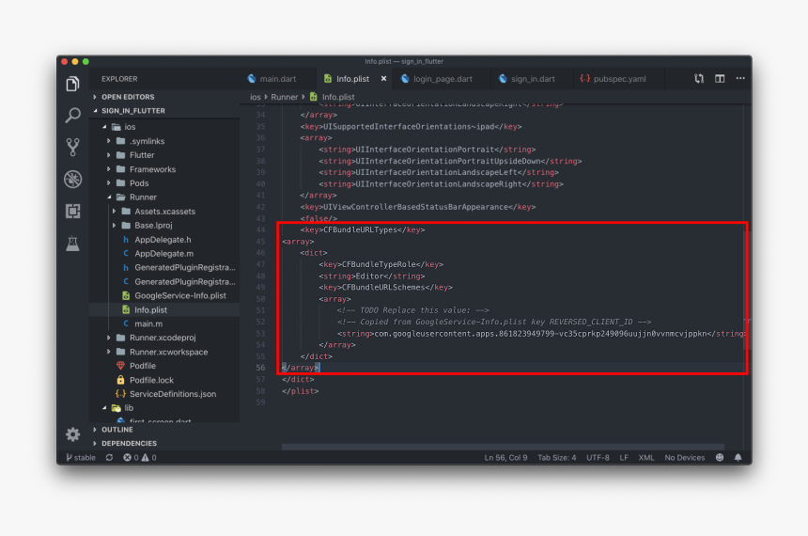Split the editor with split icon

pyautogui.click(x=720, y=78)
